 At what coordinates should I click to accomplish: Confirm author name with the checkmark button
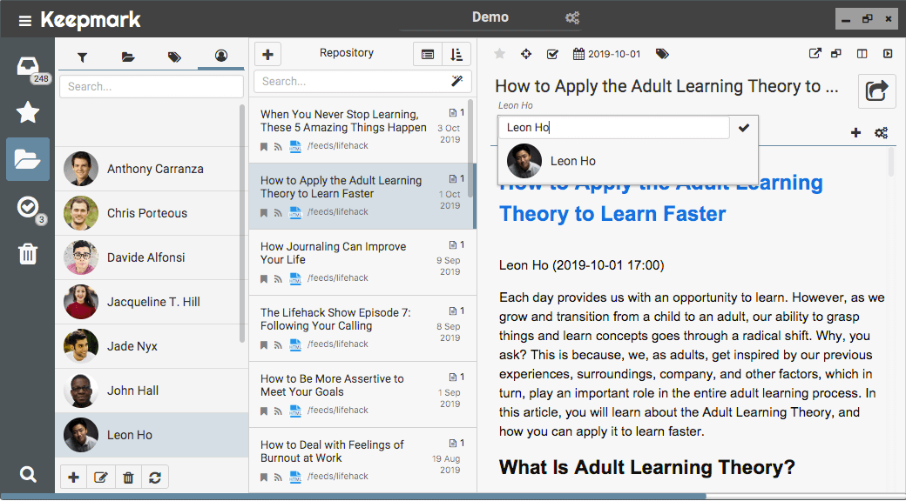coord(743,128)
